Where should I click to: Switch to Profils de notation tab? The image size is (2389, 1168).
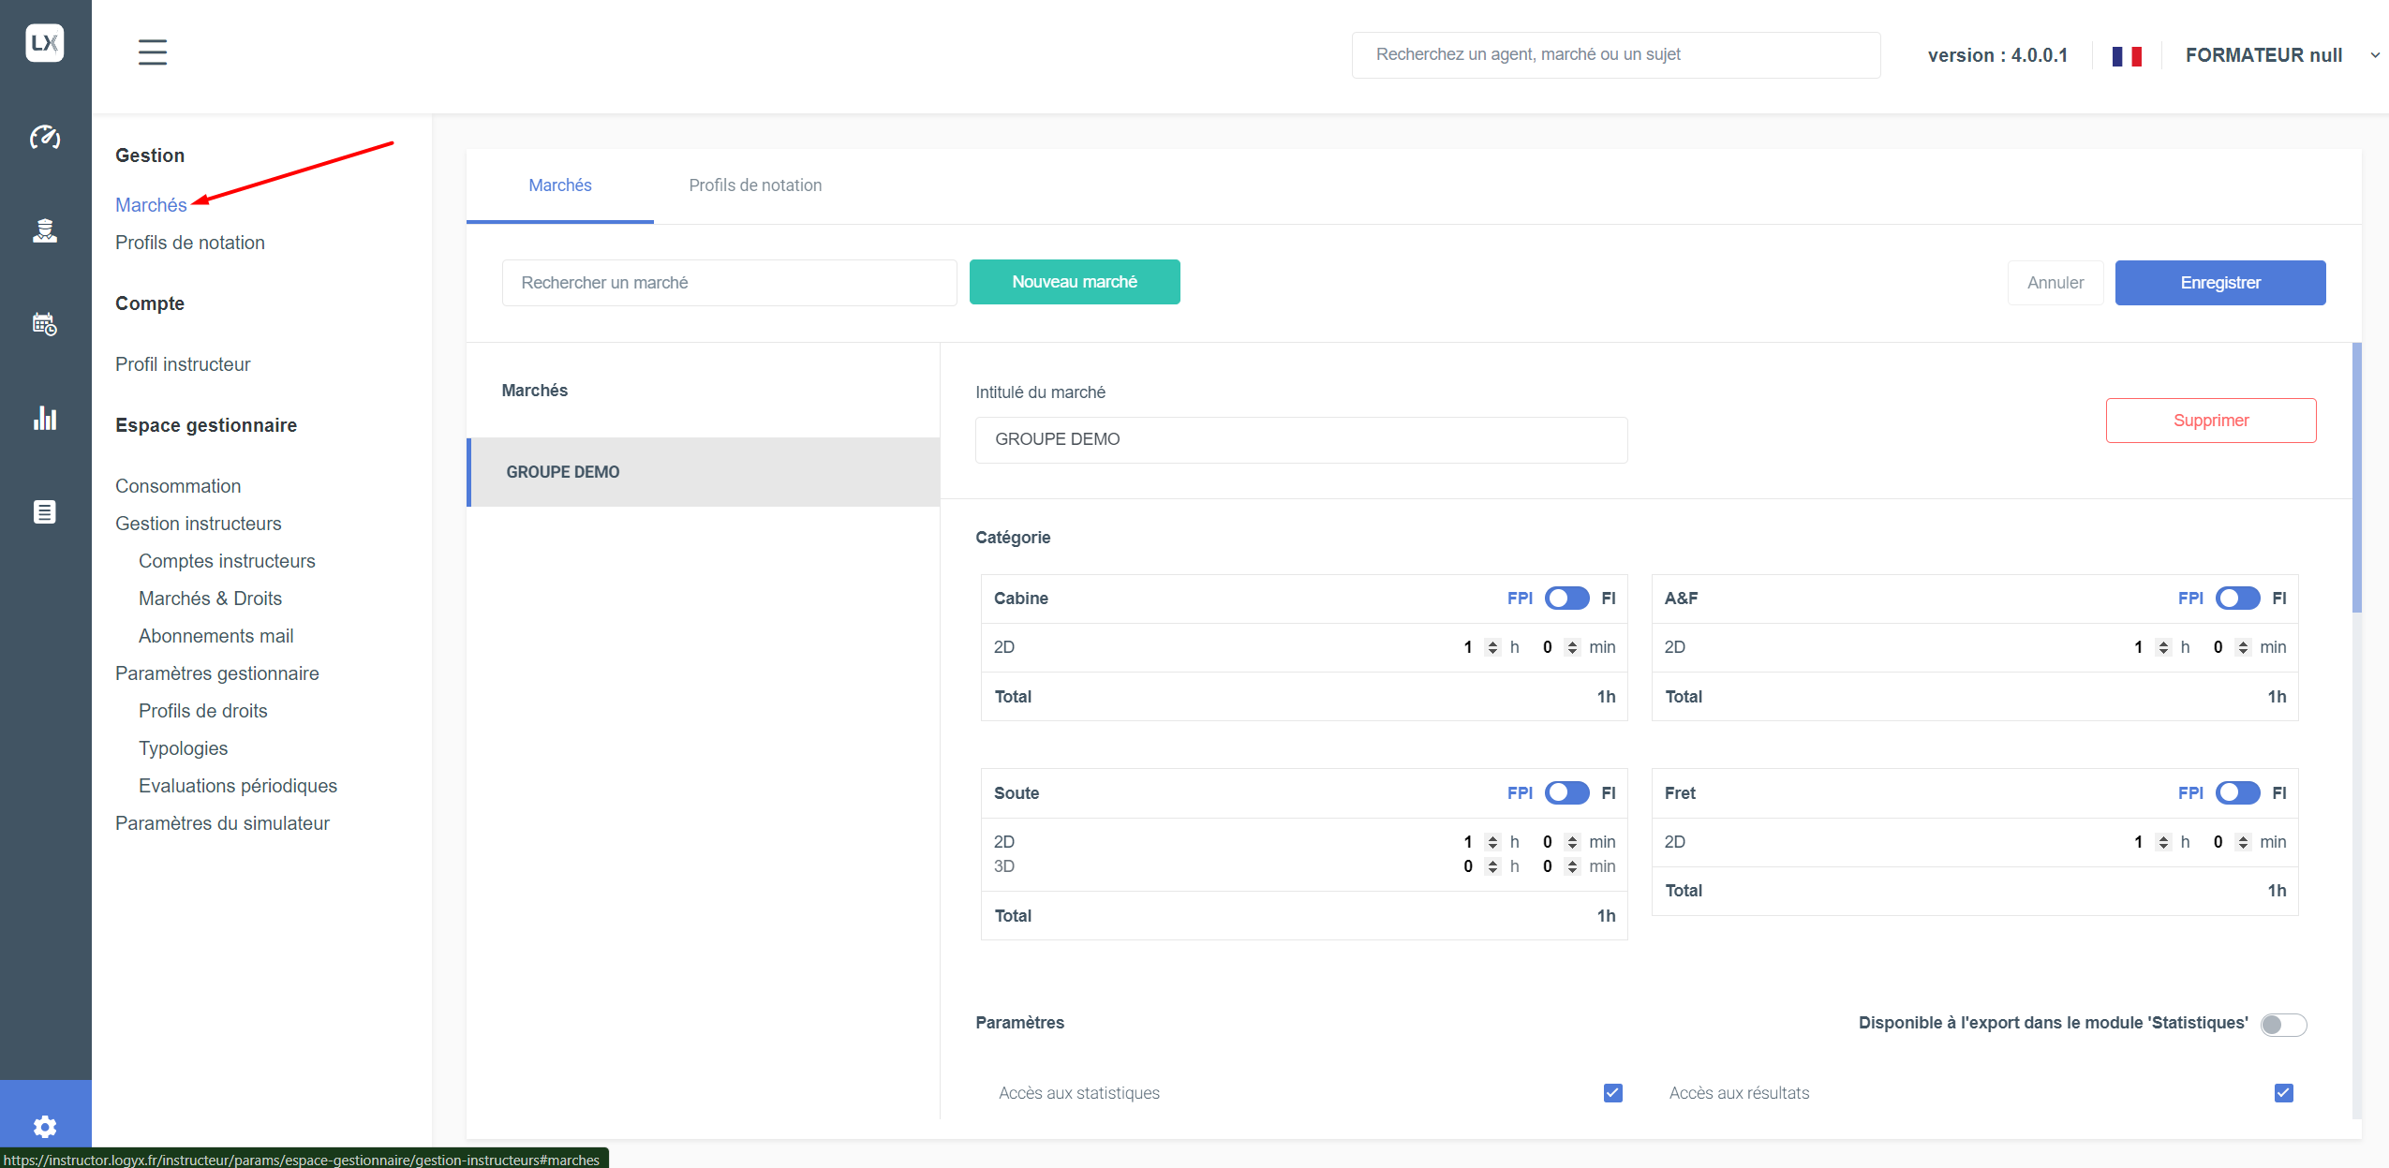[755, 185]
